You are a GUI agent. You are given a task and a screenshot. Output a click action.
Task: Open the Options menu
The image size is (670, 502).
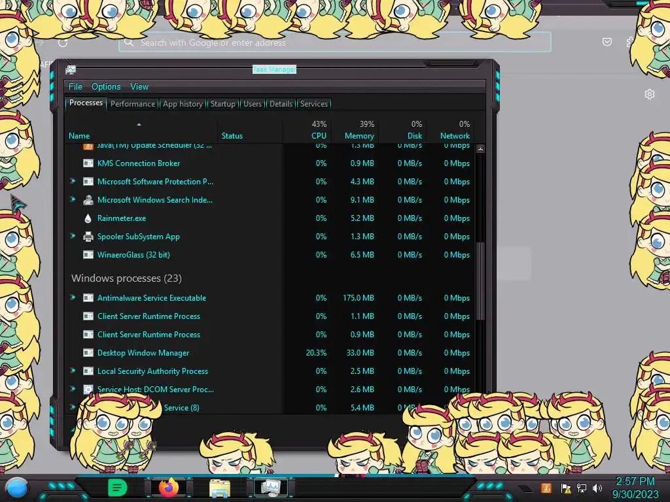tap(106, 87)
